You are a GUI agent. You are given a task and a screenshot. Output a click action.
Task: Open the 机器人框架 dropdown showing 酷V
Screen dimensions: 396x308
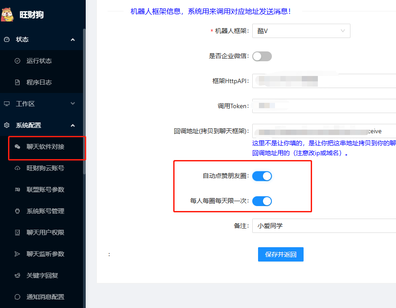point(301,31)
